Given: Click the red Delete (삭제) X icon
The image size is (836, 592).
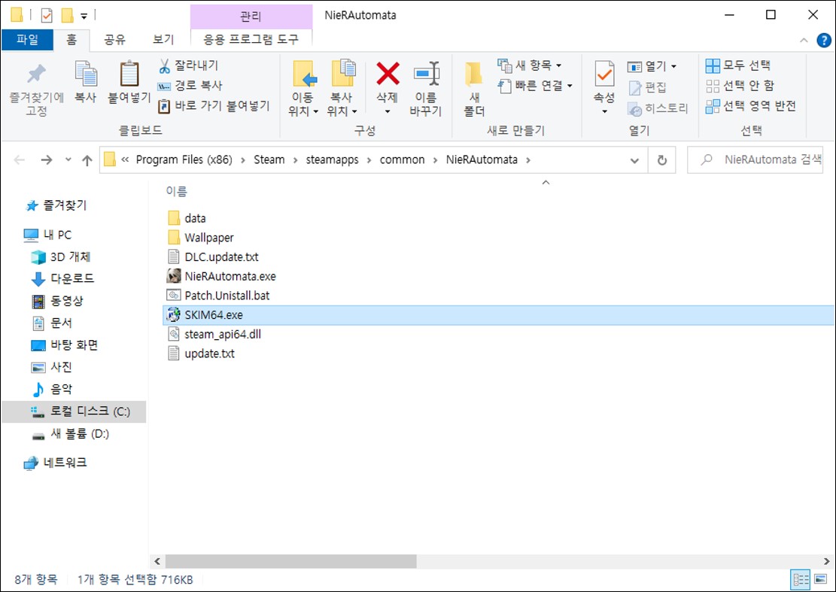Looking at the screenshot, I should [x=388, y=74].
